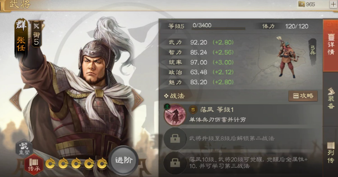The height and width of the screenshot is (177, 338).
Task: Click the last gold star rank icon
Action: tap(102, 164)
